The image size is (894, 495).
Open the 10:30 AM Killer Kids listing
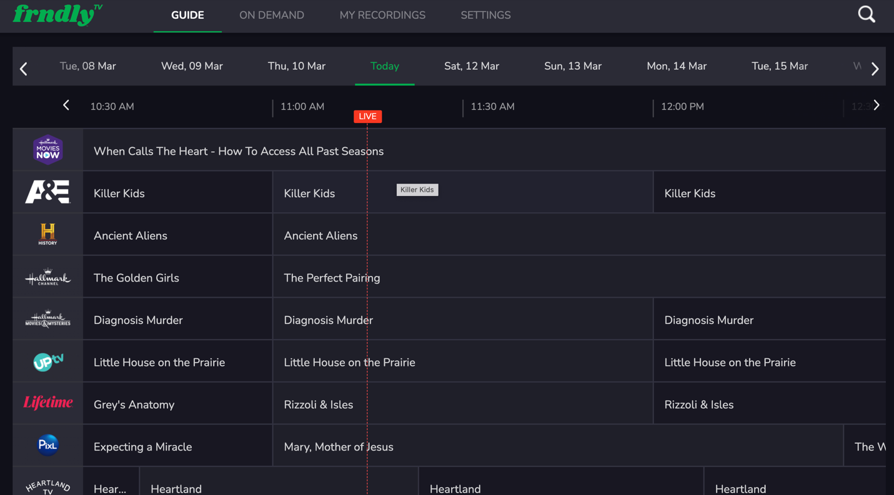177,193
